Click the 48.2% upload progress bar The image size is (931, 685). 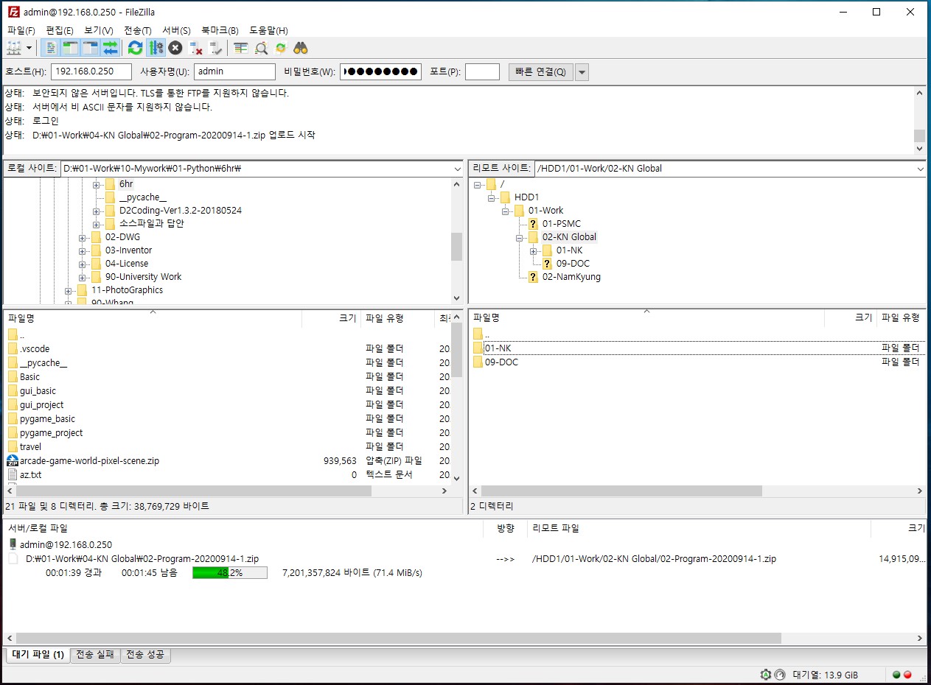[x=230, y=572]
